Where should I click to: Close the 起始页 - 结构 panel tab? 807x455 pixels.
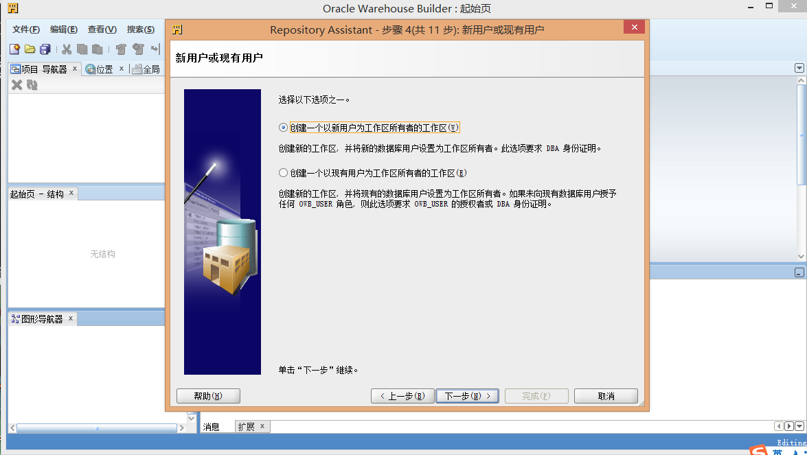[71, 193]
